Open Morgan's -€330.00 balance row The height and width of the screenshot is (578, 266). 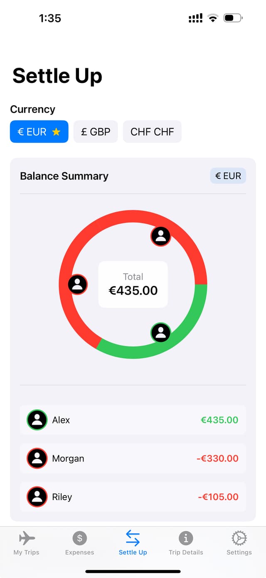[x=133, y=458]
